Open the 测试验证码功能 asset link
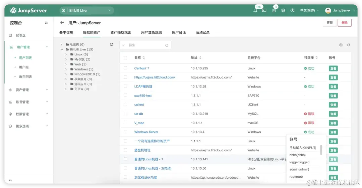362x188 pixels. 145,177
